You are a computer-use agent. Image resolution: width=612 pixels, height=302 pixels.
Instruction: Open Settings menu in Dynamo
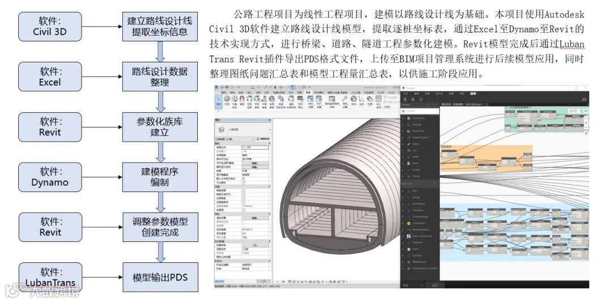[451, 93]
